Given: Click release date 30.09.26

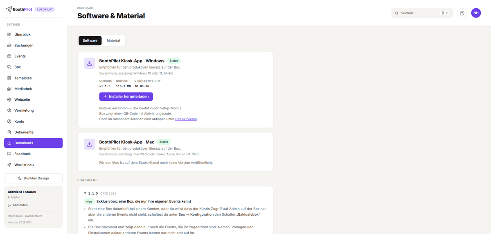Looking at the screenshot, I should coord(142,86).
